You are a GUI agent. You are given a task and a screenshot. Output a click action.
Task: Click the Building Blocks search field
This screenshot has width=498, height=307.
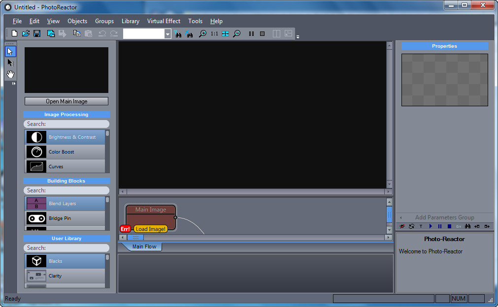pos(66,190)
